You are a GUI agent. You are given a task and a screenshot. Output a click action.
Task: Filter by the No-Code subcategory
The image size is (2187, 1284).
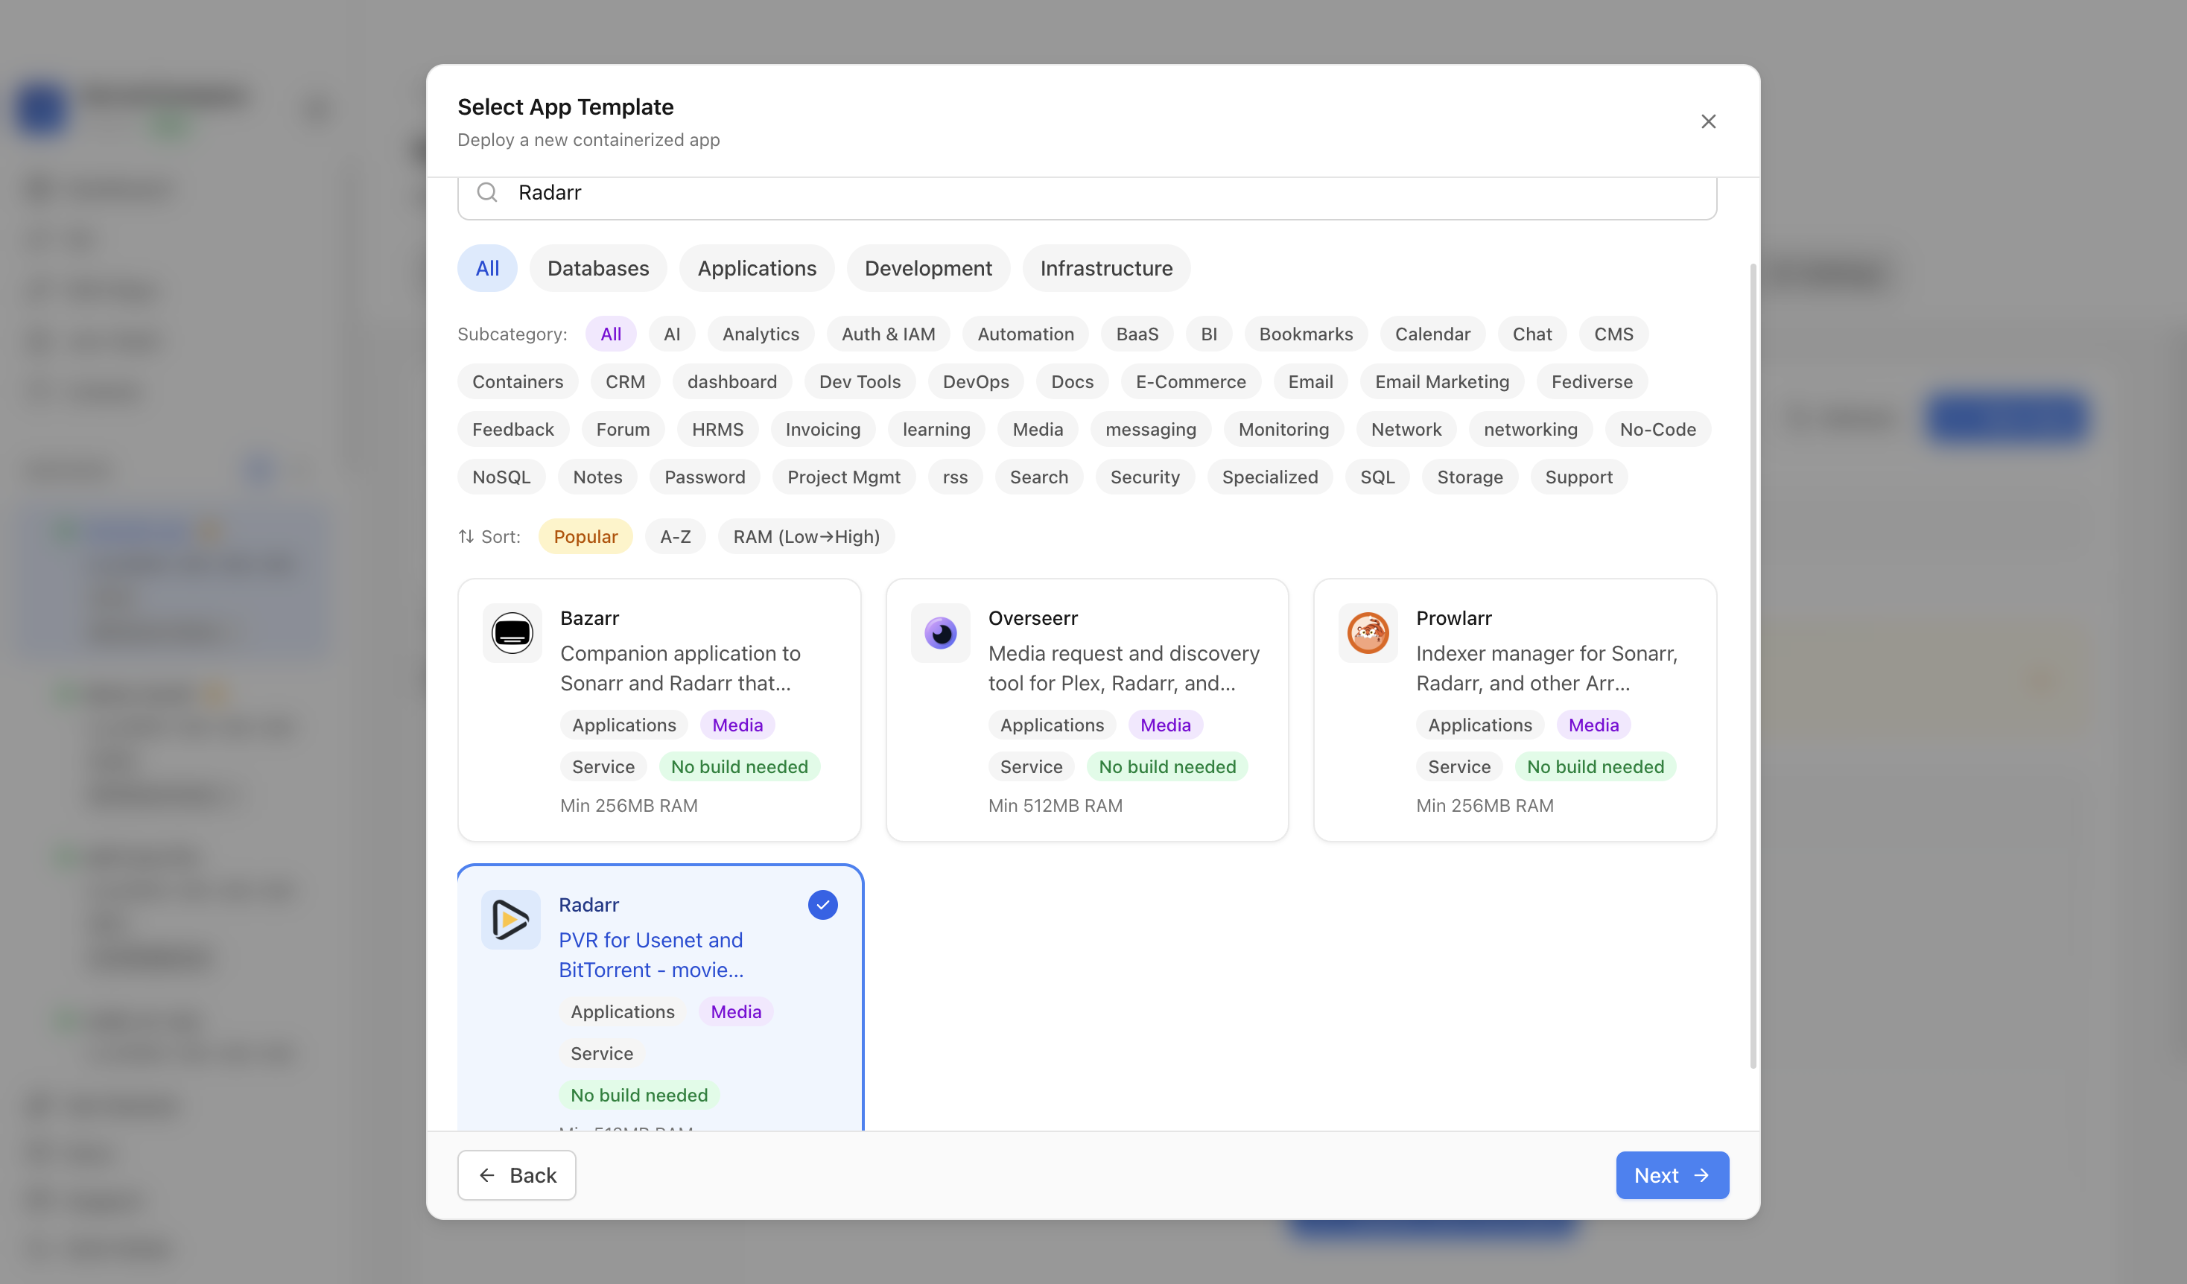pos(1657,430)
